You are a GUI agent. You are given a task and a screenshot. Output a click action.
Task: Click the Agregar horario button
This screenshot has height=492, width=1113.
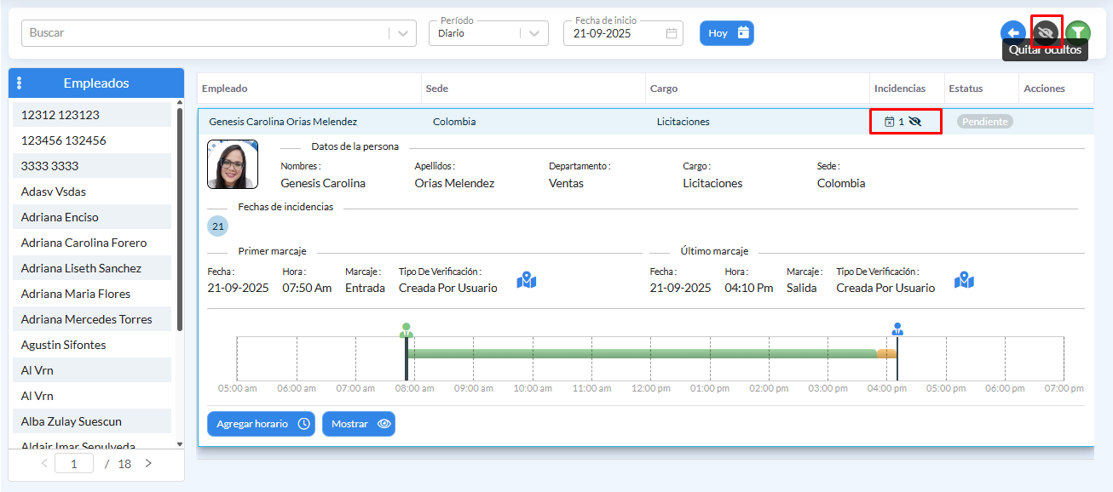(261, 424)
